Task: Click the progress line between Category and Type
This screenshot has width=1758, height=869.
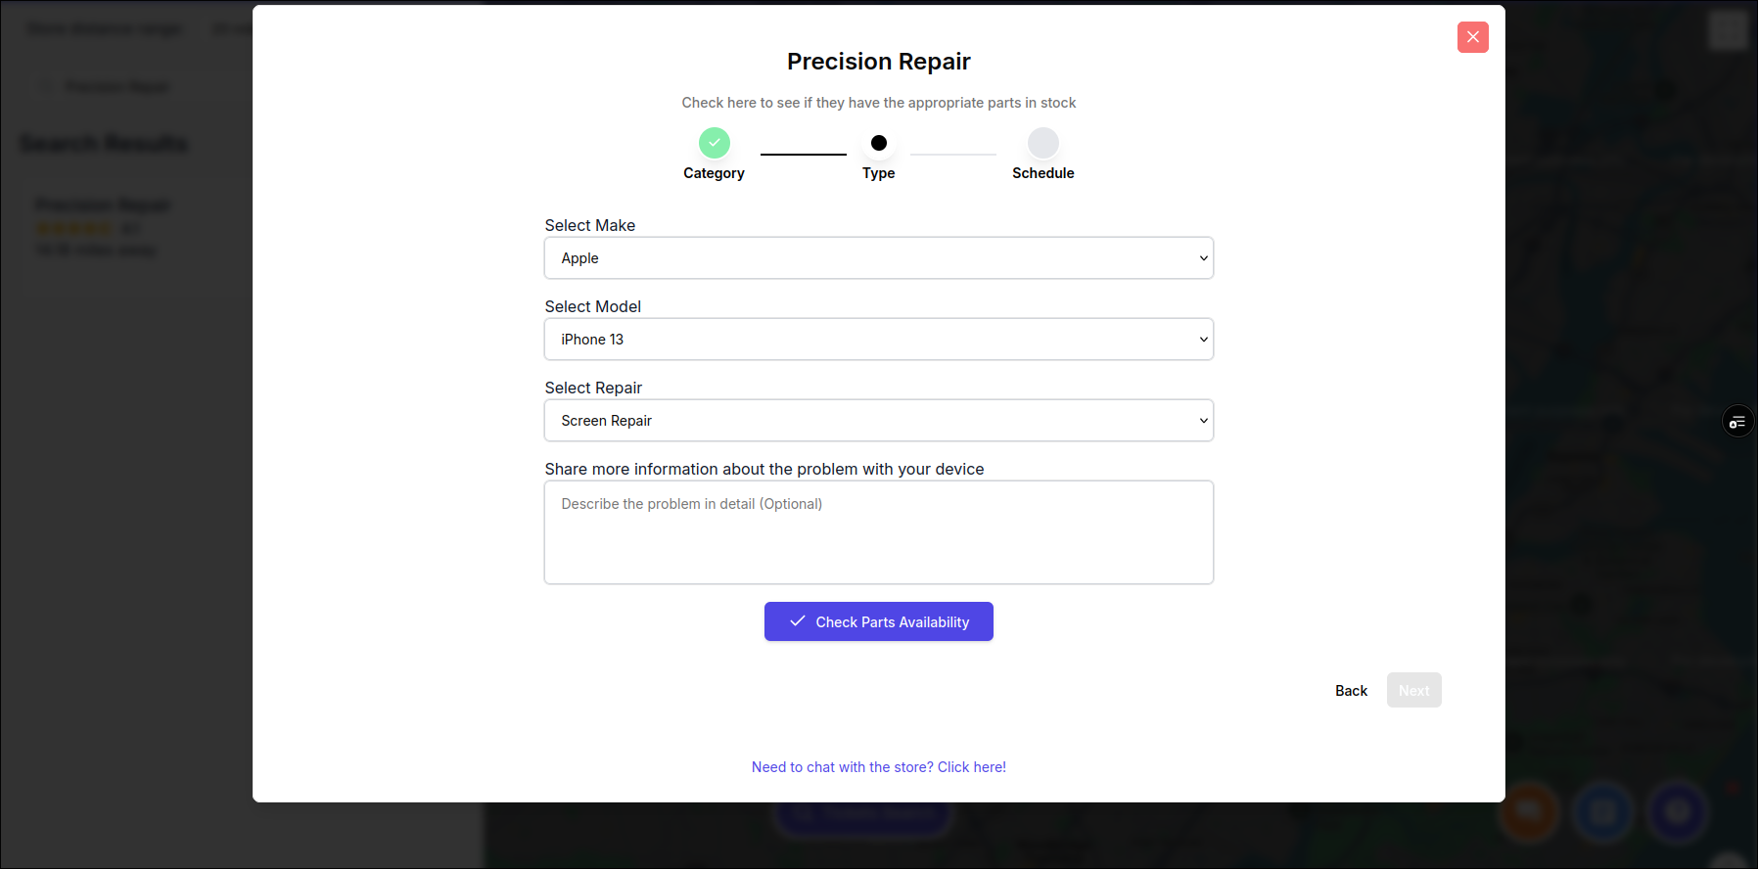Action: click(804, 154)
